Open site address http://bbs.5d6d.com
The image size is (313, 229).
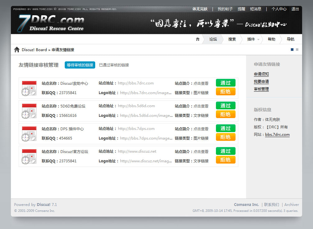point(136,106)
